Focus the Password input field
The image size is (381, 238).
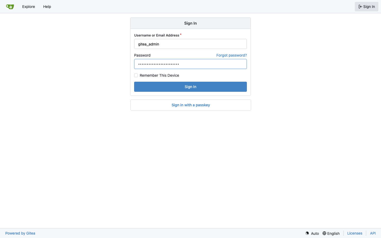click(x=190, y=64)
